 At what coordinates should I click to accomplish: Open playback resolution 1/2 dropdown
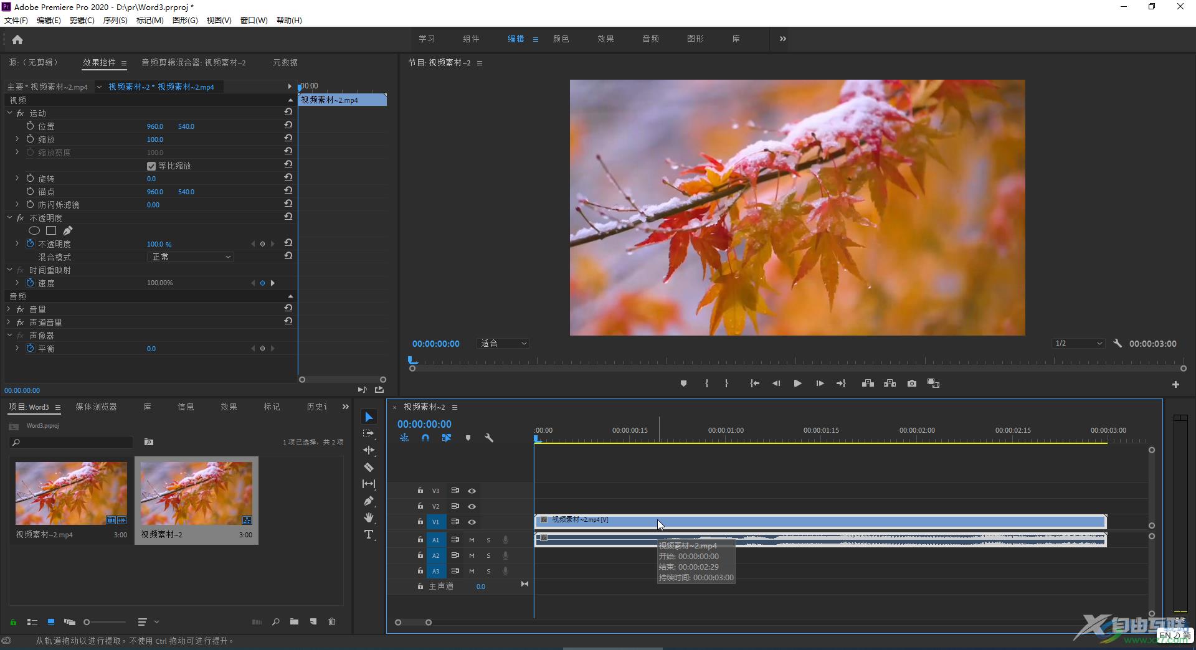click(1078, 344)
